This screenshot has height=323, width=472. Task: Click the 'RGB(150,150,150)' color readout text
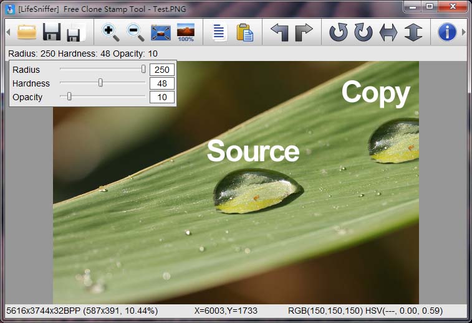[325, 311]
